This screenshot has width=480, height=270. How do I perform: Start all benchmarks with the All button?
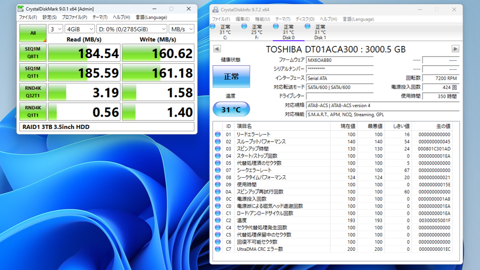tap(33, 33)
